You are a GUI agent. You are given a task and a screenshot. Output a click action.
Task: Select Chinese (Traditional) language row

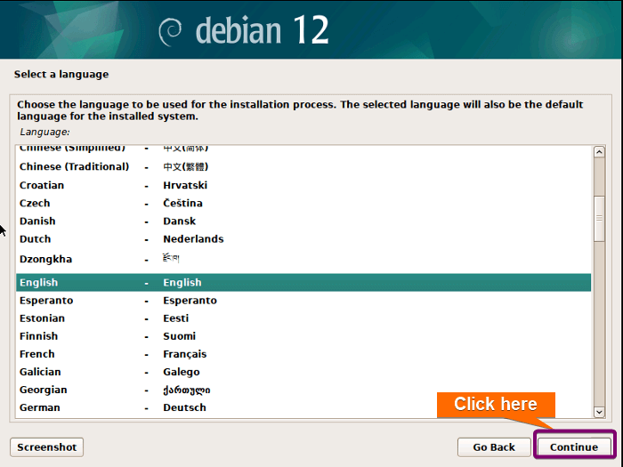[303, 166]
